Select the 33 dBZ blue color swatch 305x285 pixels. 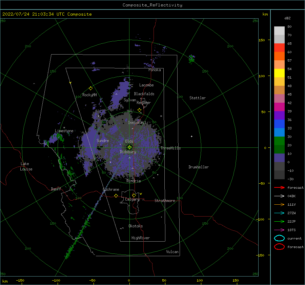[279, 132]
